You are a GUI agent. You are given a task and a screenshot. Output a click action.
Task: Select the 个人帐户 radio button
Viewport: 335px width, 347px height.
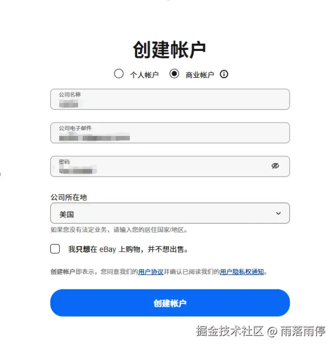click(119, 74)
